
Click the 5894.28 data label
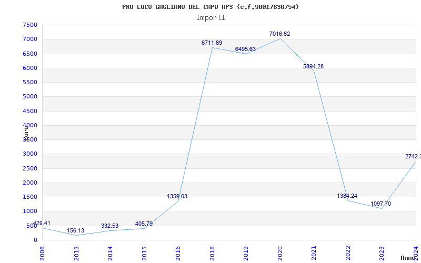point(313,67)
